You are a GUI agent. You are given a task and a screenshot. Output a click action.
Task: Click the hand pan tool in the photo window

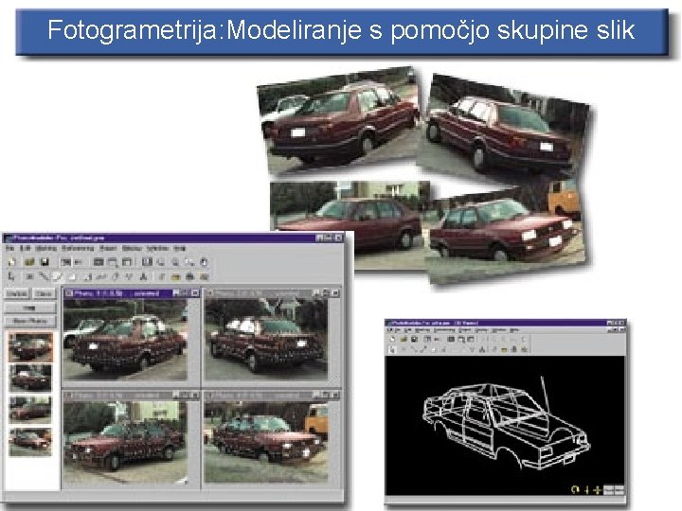pos(204,262)
